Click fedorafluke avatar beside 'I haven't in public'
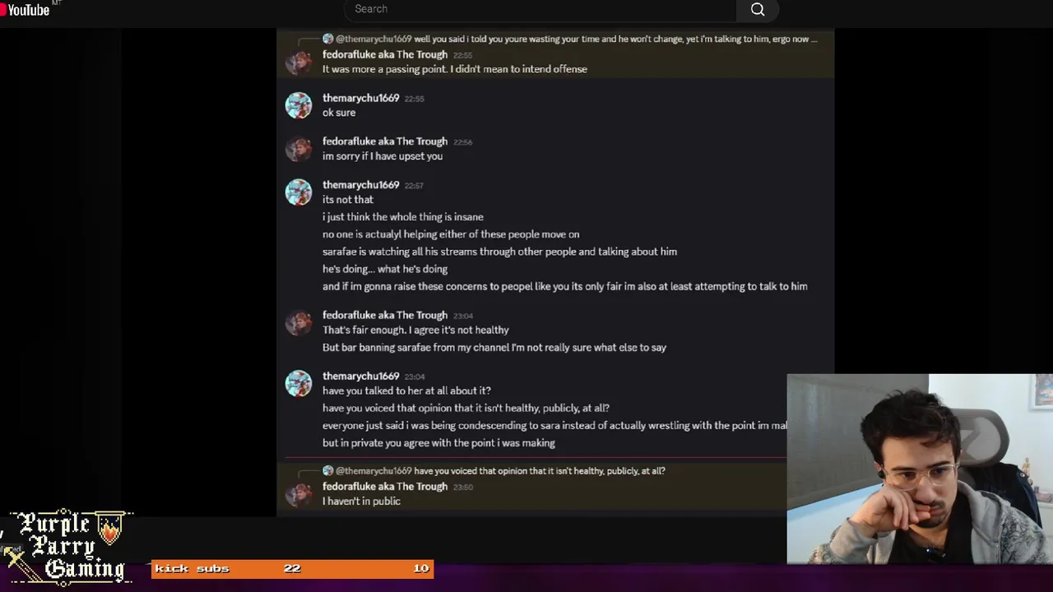 pyautogui.click(x=299, y=494)
